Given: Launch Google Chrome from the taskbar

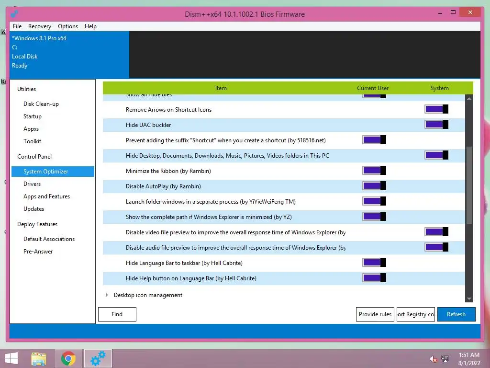Looking at the screenshot, I should click(x=68, y=358).
